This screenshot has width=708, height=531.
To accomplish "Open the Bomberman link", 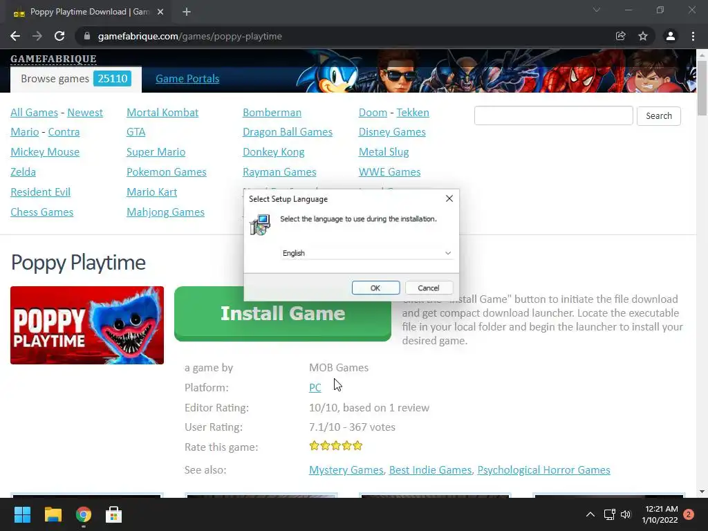I will click(272, 113).
